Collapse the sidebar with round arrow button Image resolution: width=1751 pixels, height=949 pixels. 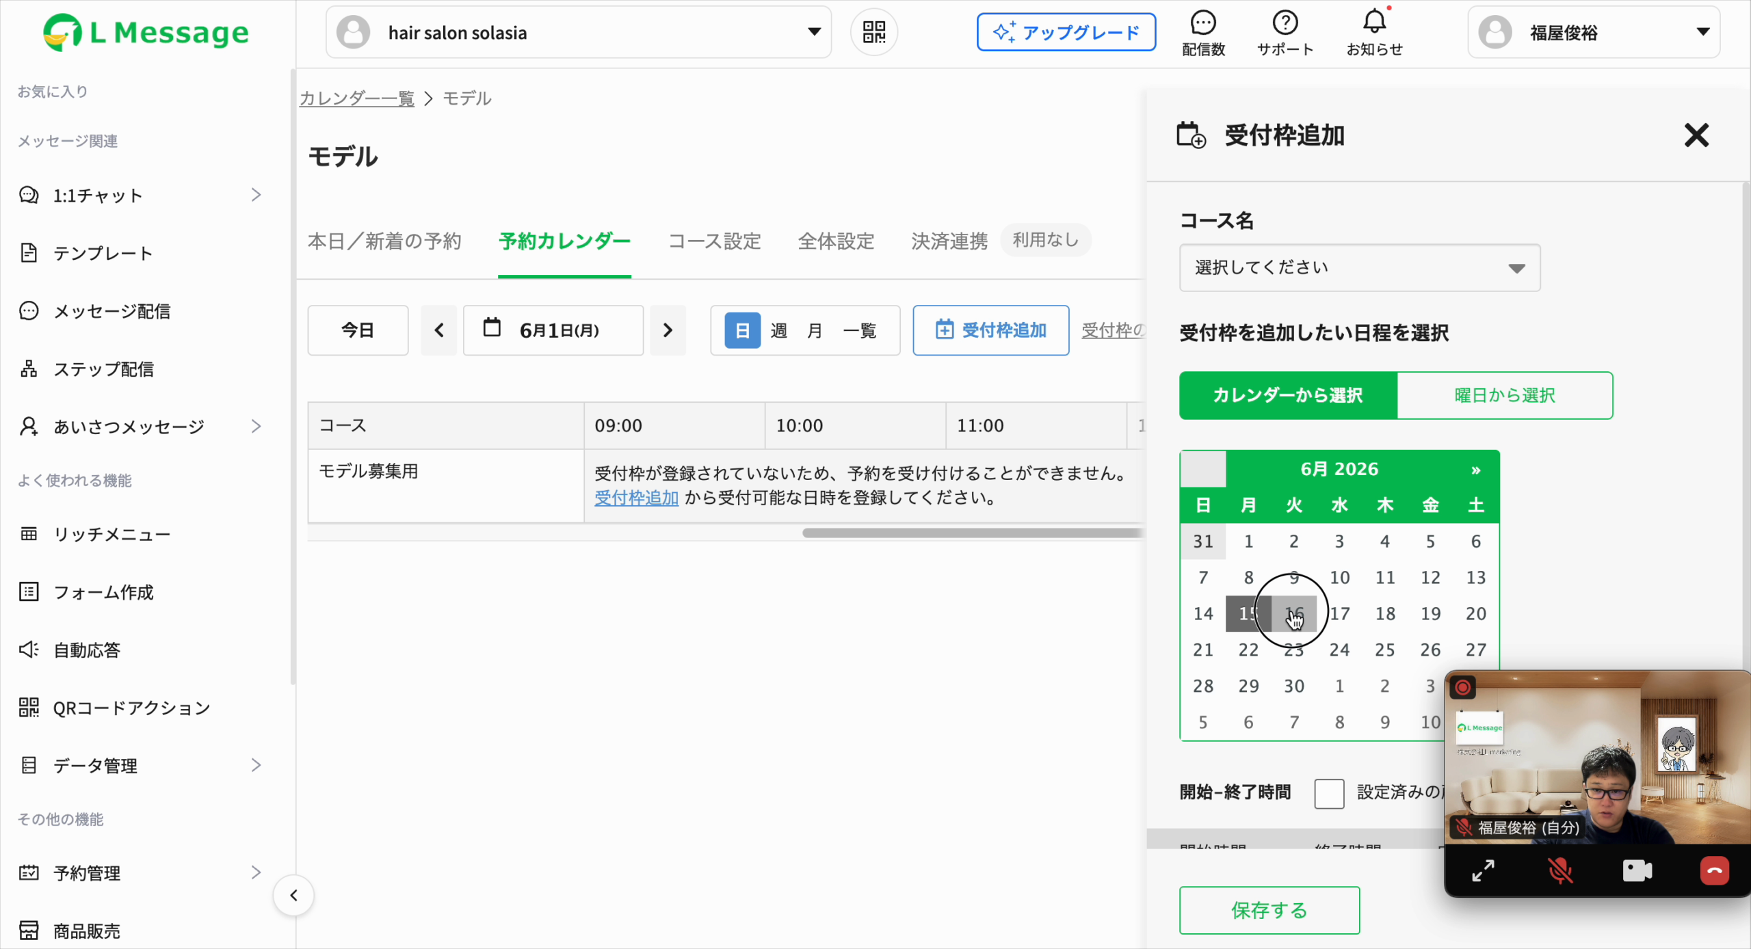point(293,895)
